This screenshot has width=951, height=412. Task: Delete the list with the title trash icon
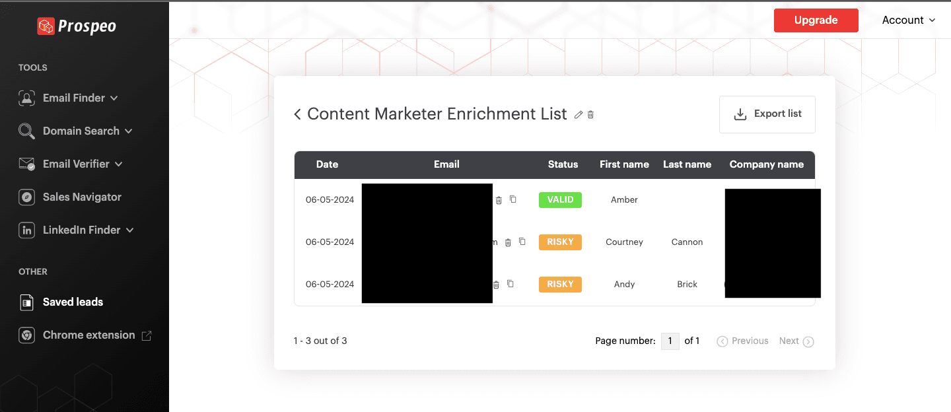pyautogui.click(x=590, y=115)
